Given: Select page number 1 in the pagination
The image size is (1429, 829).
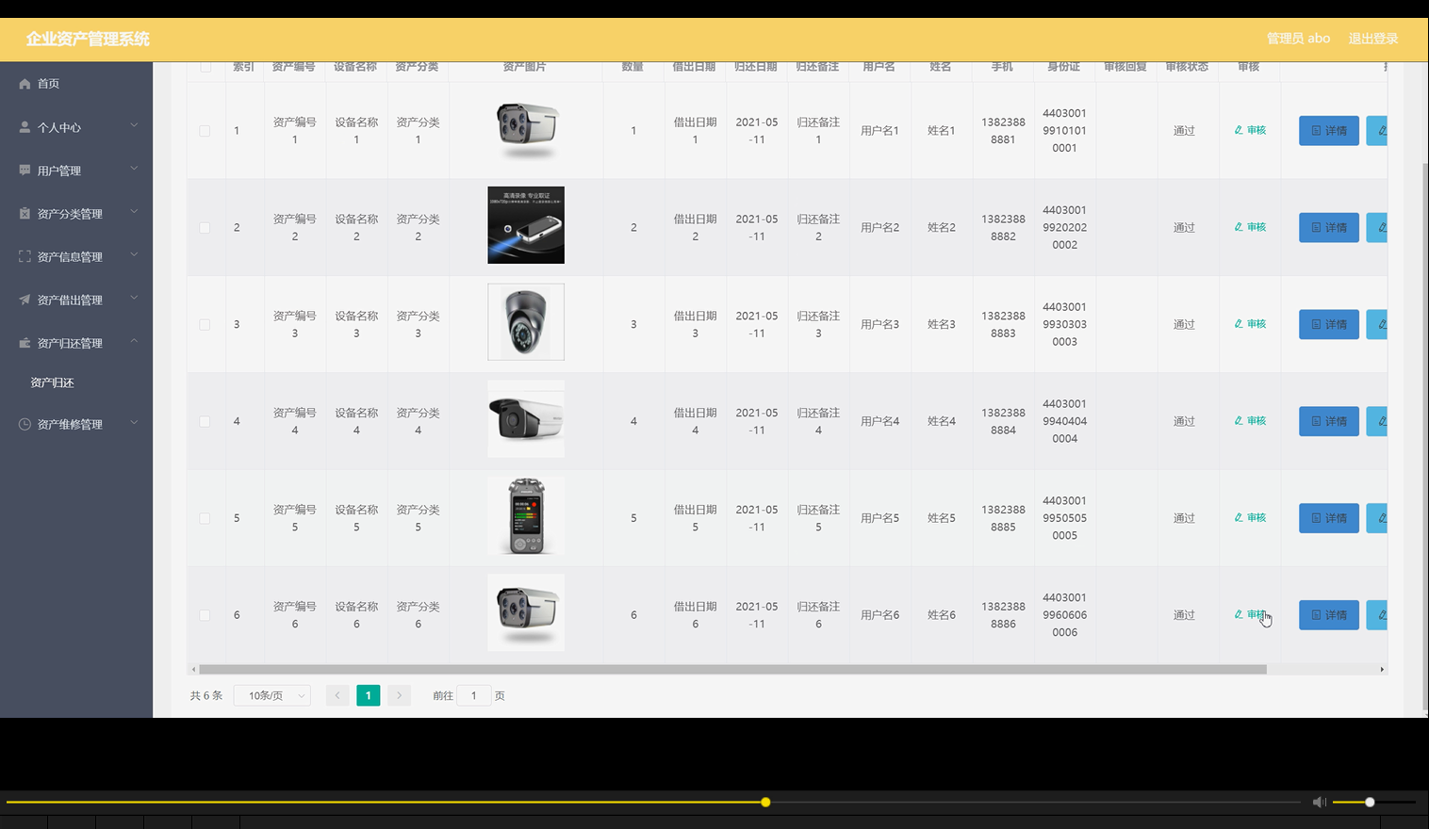Looking at the screenshot, I should 369,695.
